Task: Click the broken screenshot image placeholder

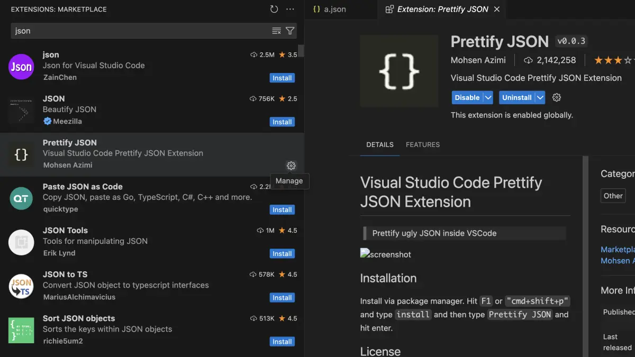Action: click(x=386, y=254)
